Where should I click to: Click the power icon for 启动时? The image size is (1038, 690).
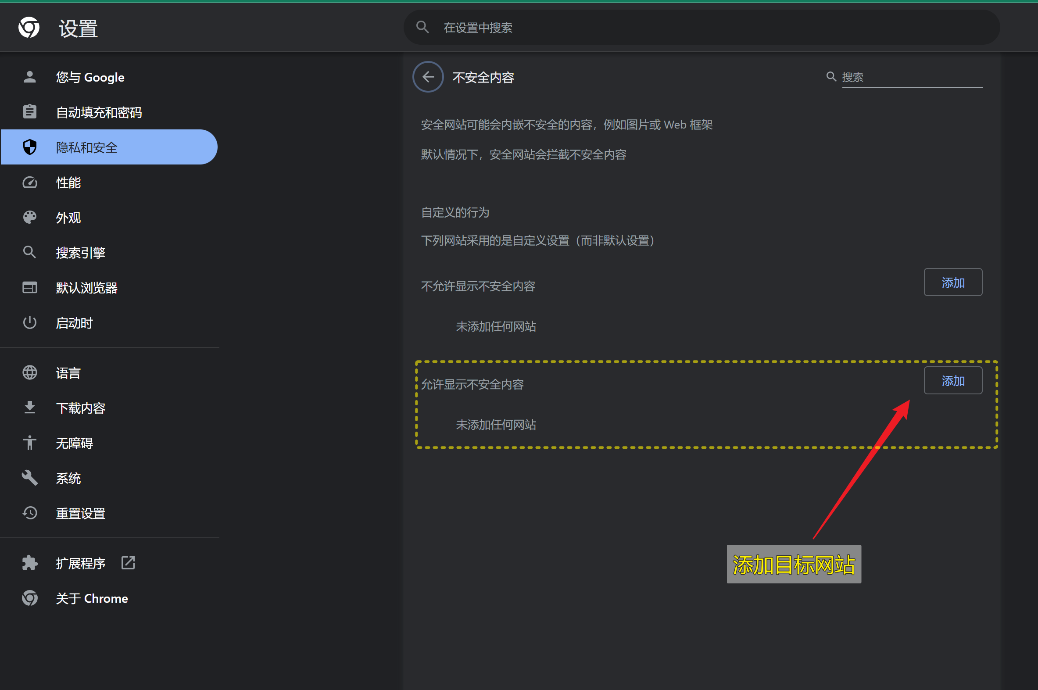[x=29, y=322]
